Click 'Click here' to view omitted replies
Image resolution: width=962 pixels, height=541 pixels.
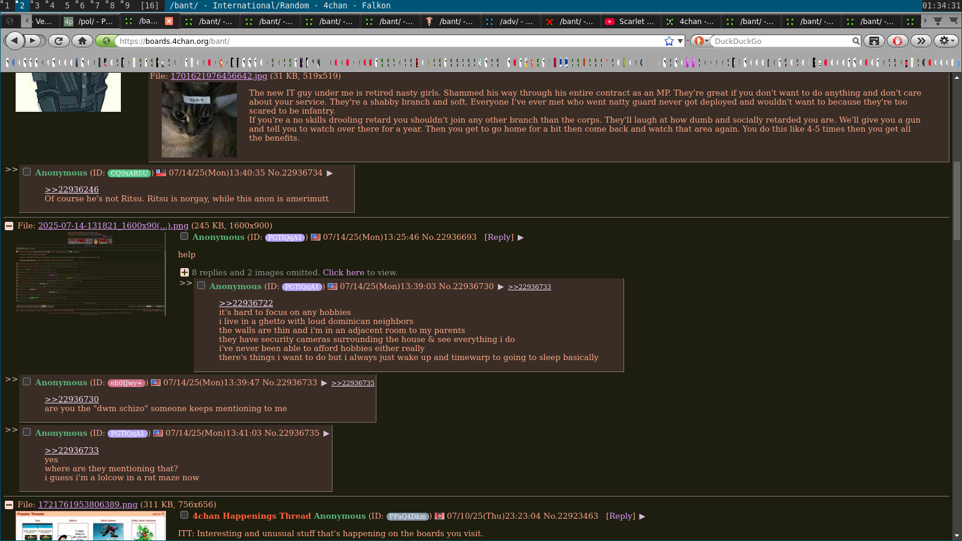click(x=343, y=272)
